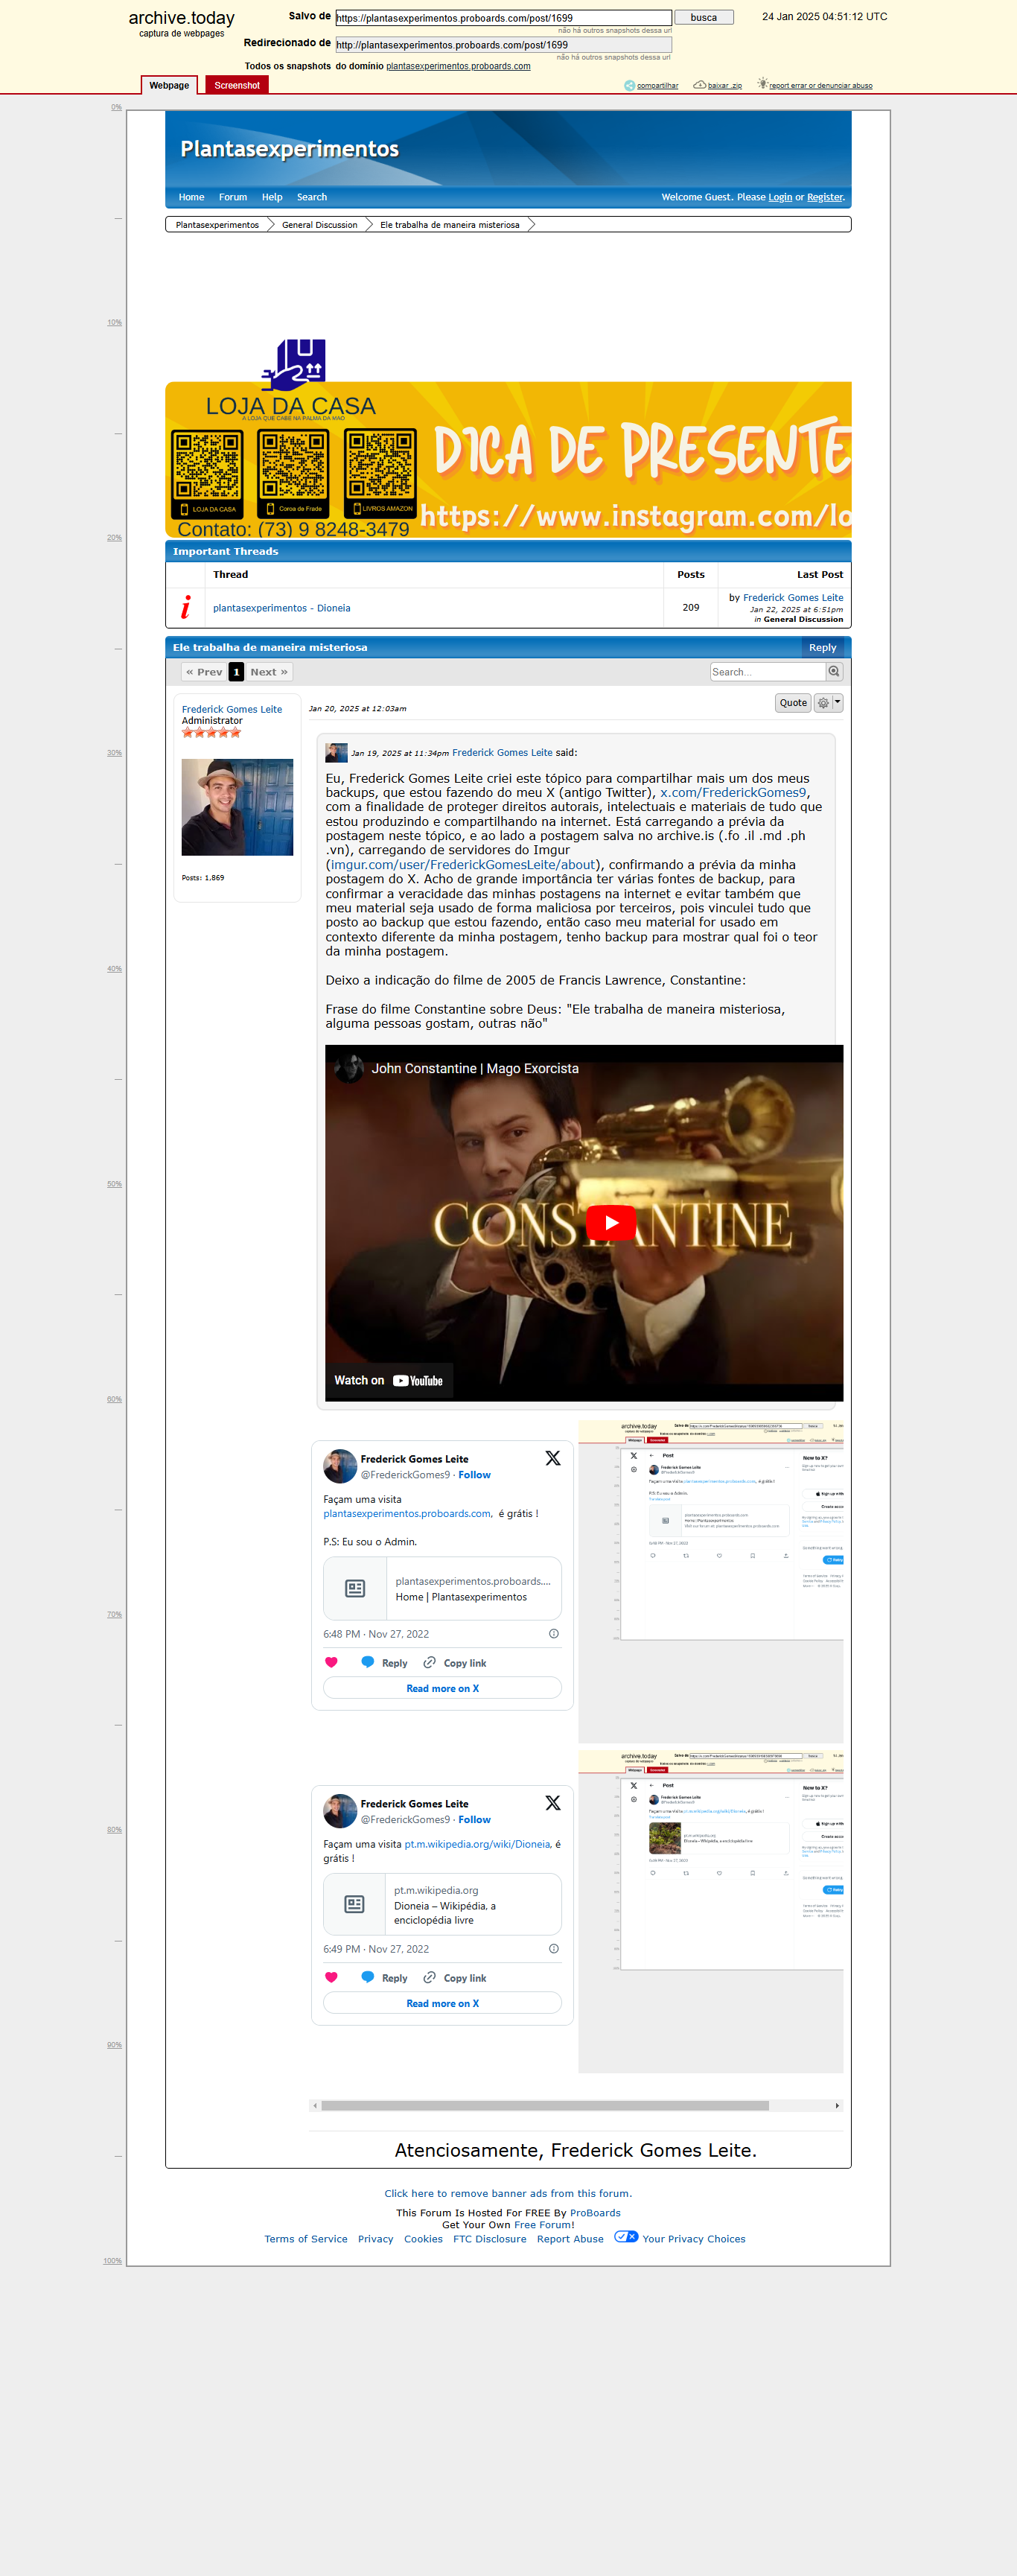Open the pt.m.wikipedia.org Dioneia link card
Image resolution: width=1017 pixels, height=2576 pixels.
click(442, 1904)
